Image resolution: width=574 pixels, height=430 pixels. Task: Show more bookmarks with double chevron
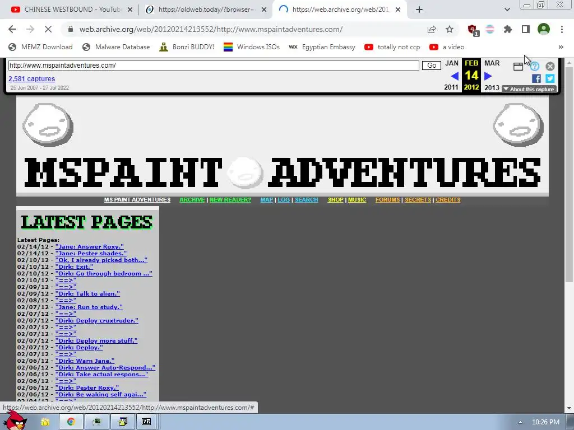(561, 47)
